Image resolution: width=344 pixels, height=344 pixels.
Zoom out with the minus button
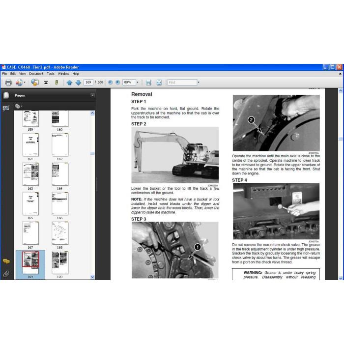click(111, 82)
